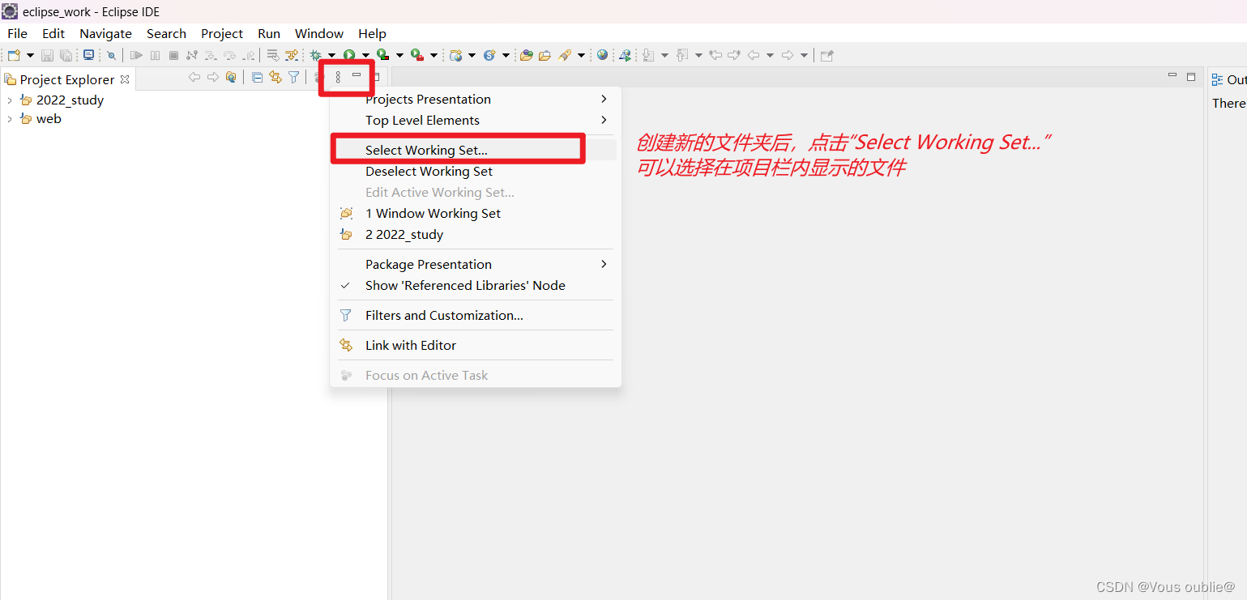
Task: Click the Save All toolbar icon
Action: (66, 55)
